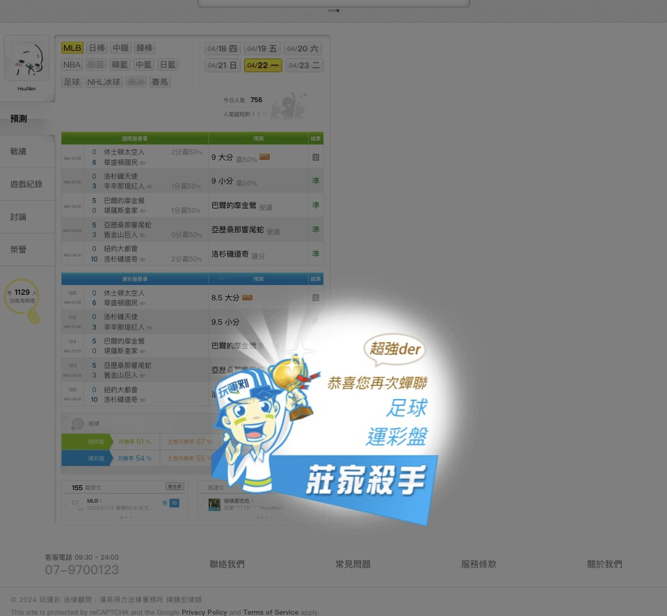The height and width of the screenshot is (616, 667).
Task: Click the blue 運彩盤 record label
Action: click(x=87, y=458)
